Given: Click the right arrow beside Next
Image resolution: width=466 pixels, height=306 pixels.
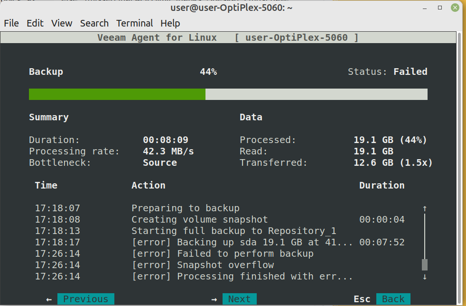Looking at the screenshot, I should [214, 299].
